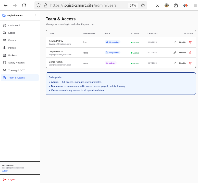Open the Firefox hamburger menu
The width and height of the screenshot is (198, 183).
tap(195, 5)
